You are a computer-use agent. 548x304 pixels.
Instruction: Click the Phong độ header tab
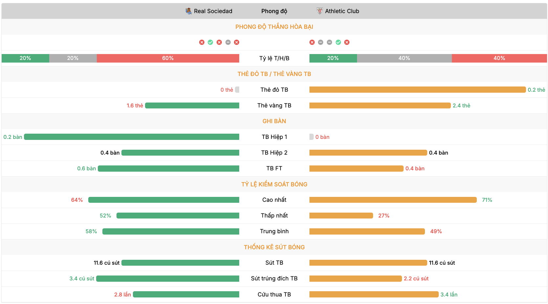click(274, 11)
